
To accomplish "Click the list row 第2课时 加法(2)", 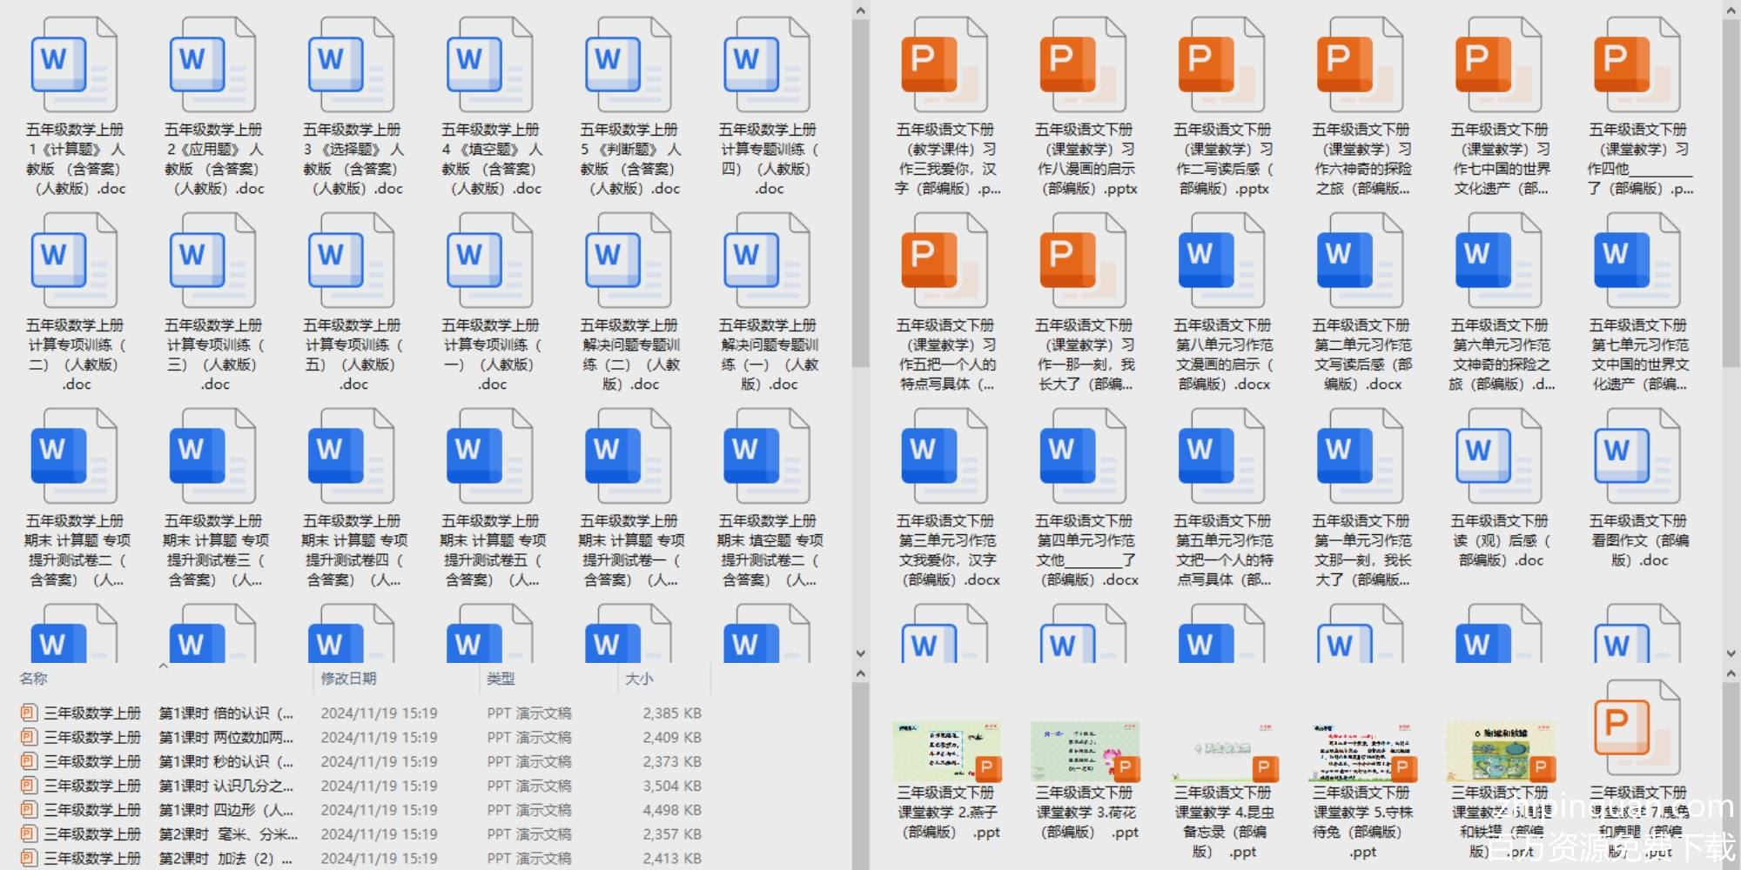I will click(x=361, y=859).
